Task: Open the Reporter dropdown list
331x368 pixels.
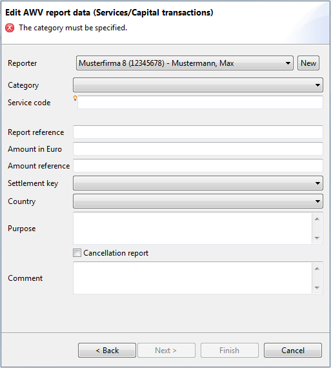Action: [x=185, y=63]
